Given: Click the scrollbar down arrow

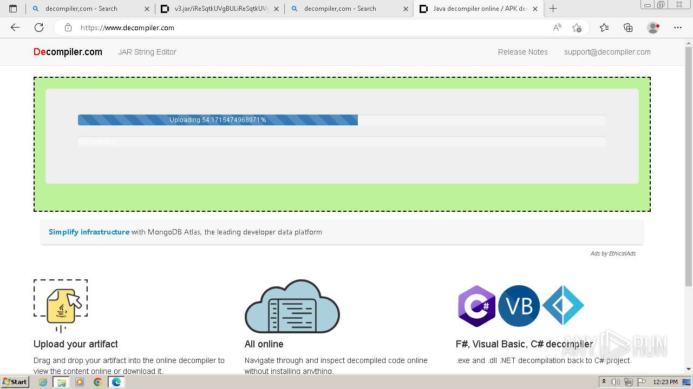Looking at the screenshot, I should pyautogui.click(x=689, y=369).
